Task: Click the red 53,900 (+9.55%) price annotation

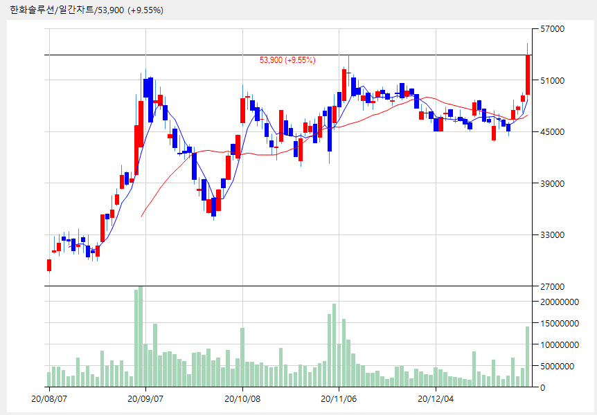Action: (x=287, y=60)
